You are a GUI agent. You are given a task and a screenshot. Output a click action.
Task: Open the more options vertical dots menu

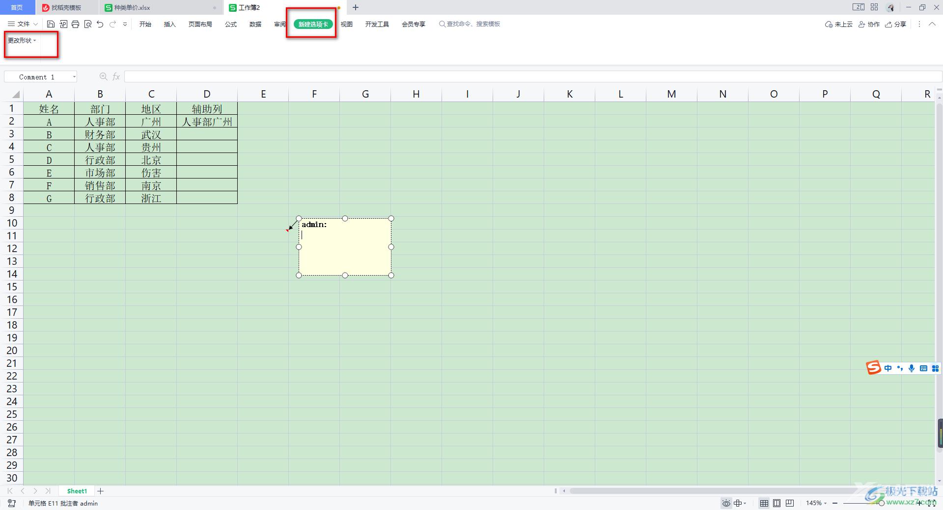pyautogui.click(x=919, y=24)
